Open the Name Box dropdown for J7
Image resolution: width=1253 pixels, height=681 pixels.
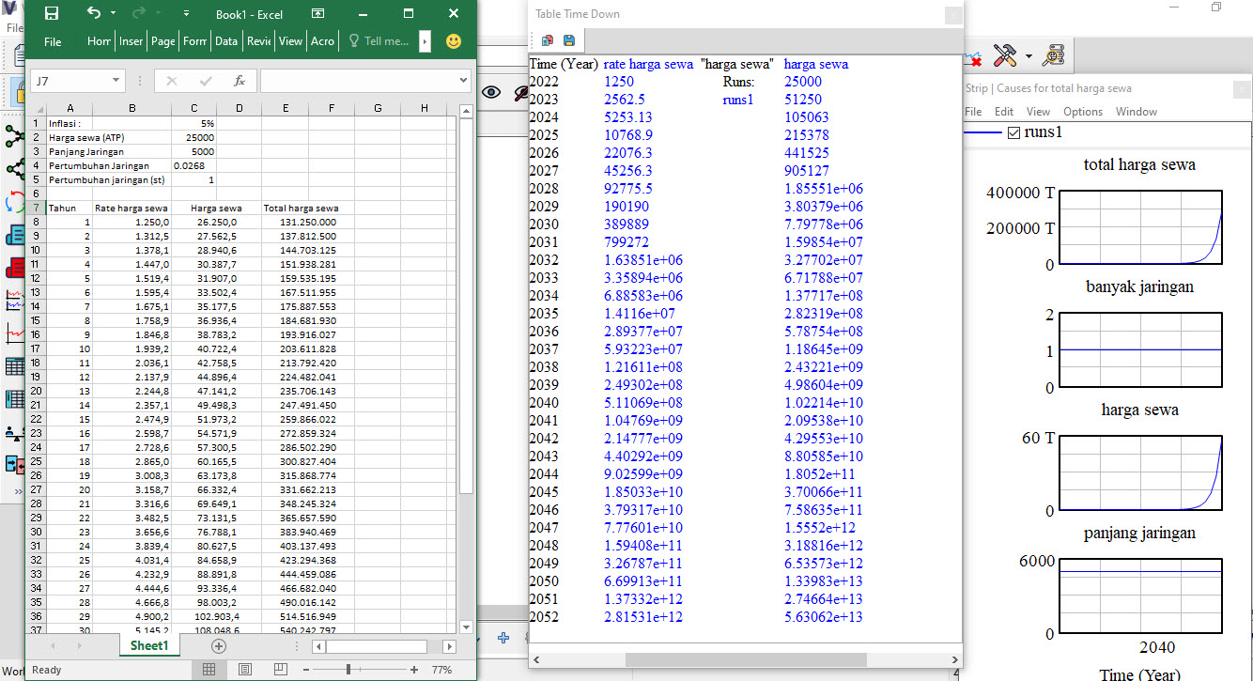[116, 81]
